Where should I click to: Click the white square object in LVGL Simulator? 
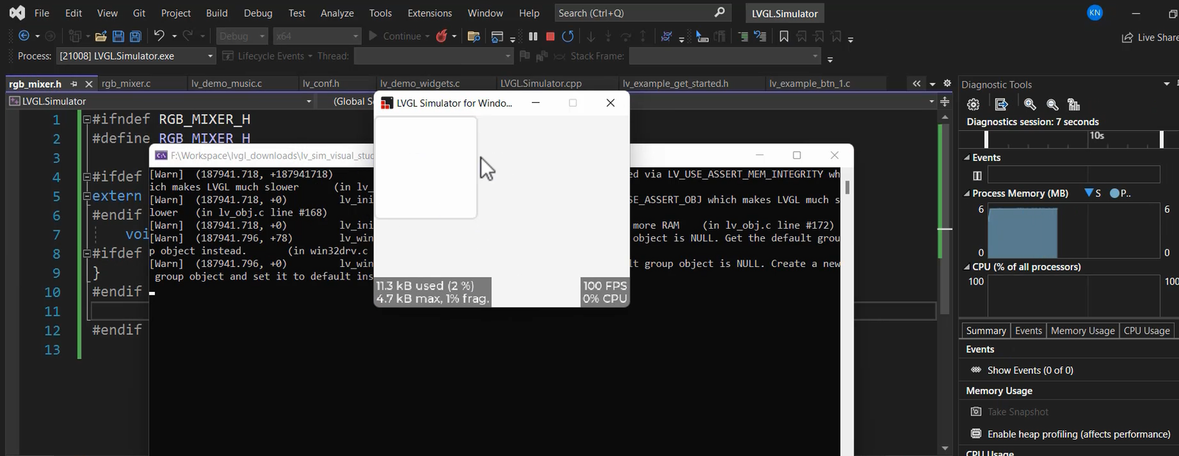tap(426, 168)
